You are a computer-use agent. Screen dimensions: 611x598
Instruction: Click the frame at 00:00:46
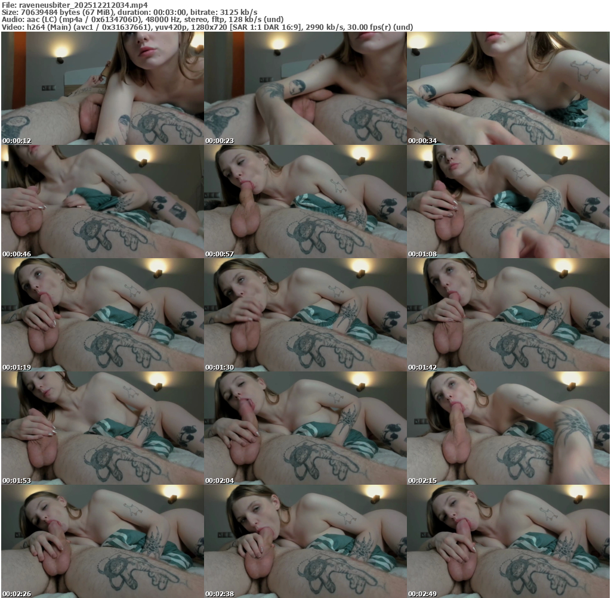102,202
